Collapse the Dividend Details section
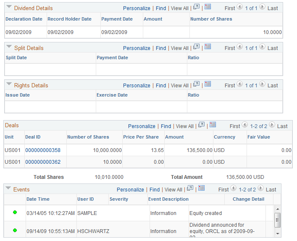Screen dimensions: 297x241 point(9,7)
